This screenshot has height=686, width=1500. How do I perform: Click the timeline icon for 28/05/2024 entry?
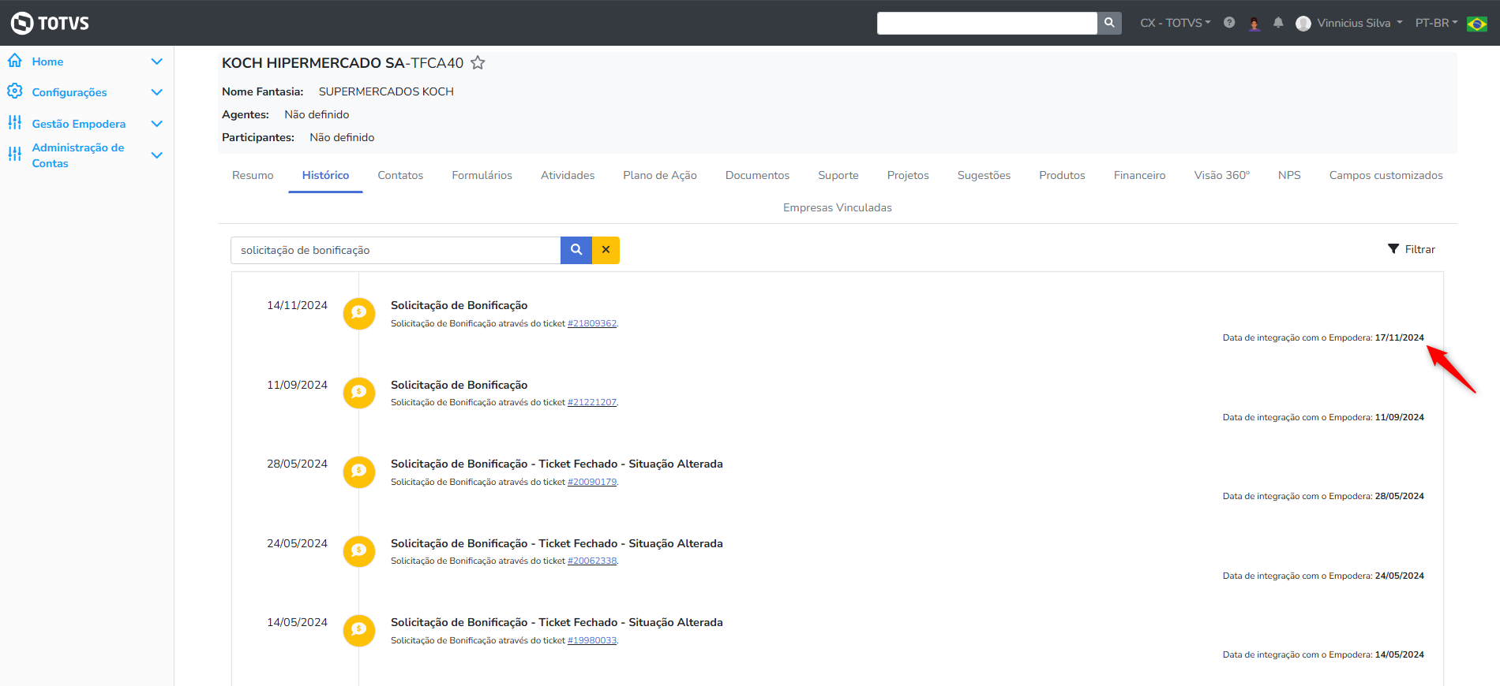coord(359,472)
